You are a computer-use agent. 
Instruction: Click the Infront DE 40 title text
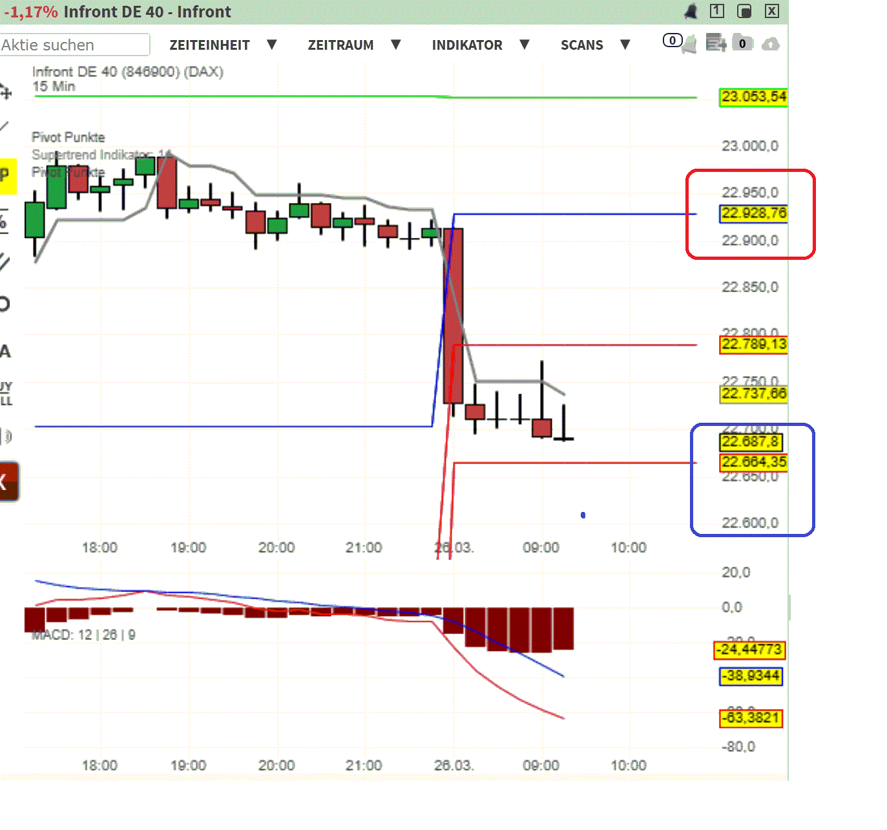click(x=149, y=12)
